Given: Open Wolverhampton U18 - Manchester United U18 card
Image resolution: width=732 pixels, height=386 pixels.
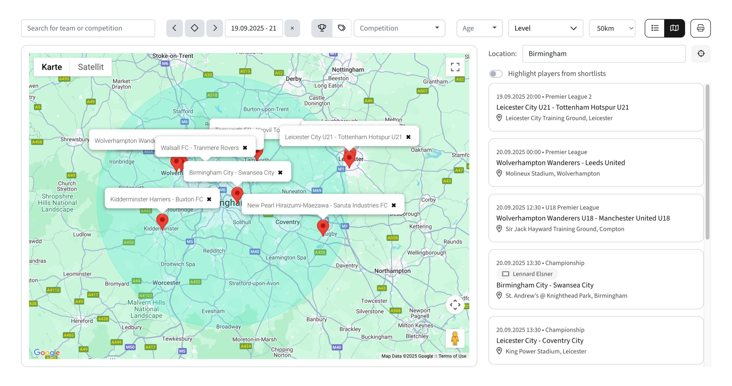Looking at the screenshot, I should [596, 218].
